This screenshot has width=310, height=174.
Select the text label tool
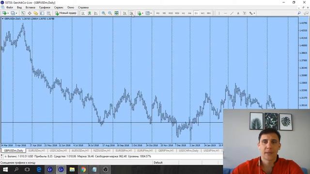tap(244, 13)
